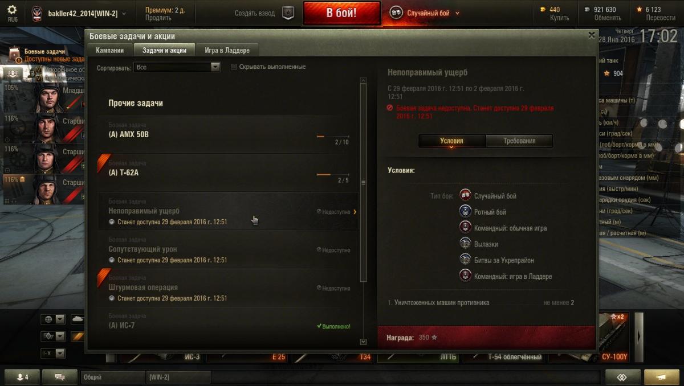Open the settings gear menu
This screenshot has height=386, width=684.
[x=13, y=10]
